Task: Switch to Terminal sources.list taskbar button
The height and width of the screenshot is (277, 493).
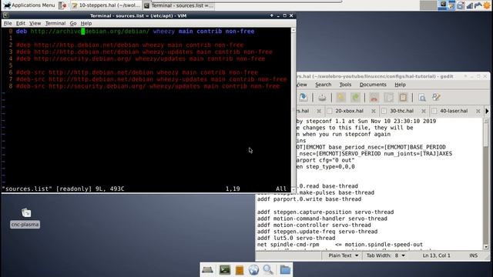Action: tap(178, 5)
